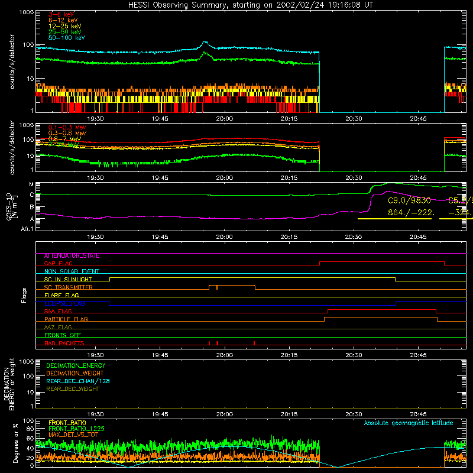Click the 'Degrees or %' axis title
This screenshot has height=473, width=473.
[x=15, y=443]
